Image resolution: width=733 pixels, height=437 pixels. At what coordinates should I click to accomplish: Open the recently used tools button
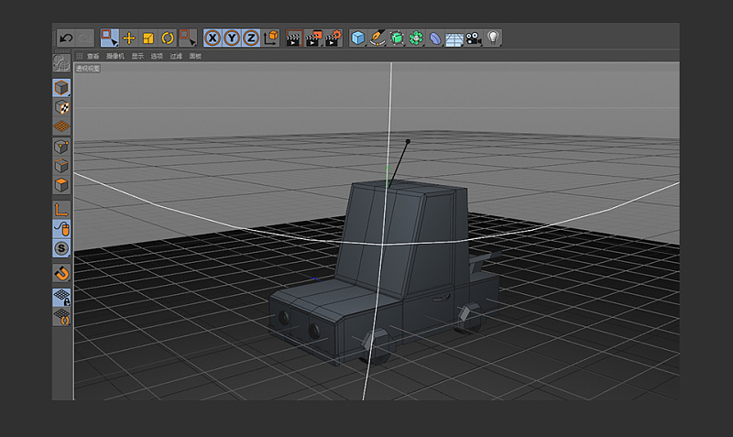pyautogui.click(x=188, y=38)
